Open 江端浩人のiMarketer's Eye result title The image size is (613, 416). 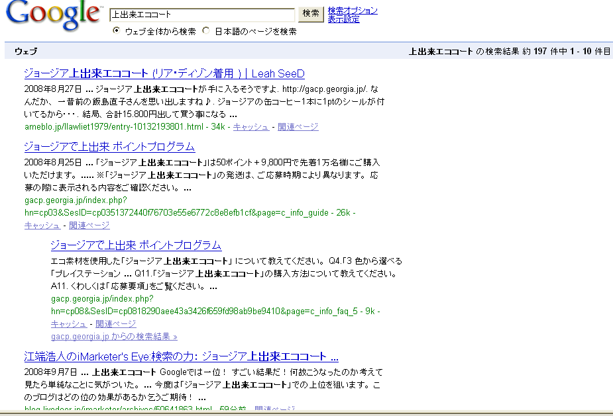[182, 356]
